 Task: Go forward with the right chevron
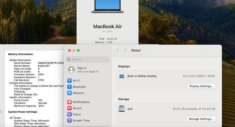pyautogui.click(x=125, y=50)
